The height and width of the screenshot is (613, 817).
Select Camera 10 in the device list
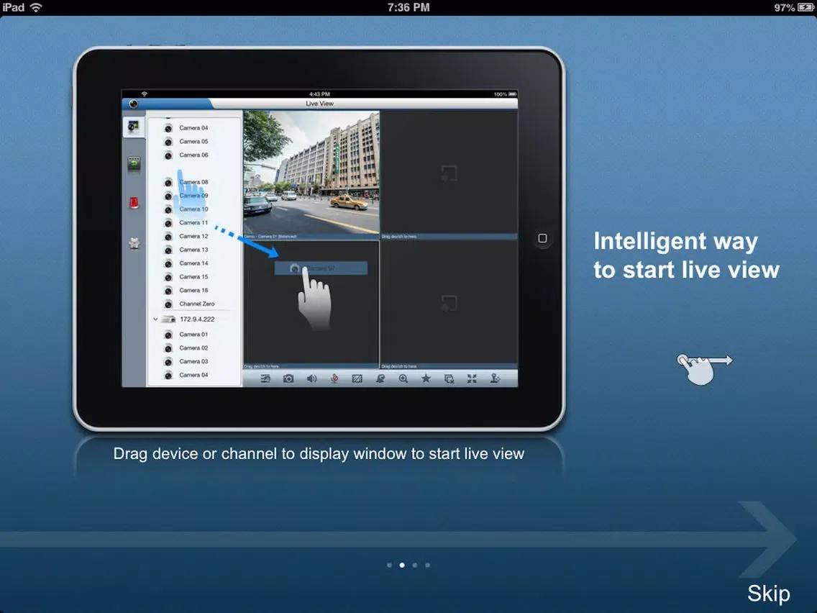pos(194,209)
